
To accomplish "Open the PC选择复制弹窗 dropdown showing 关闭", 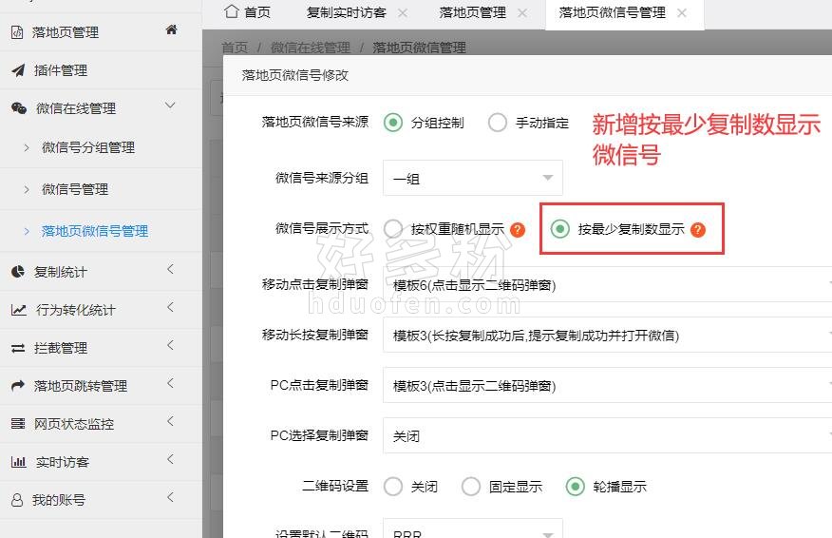I will tap(608, 436).
